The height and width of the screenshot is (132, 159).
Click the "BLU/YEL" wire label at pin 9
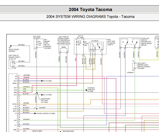coord(26,94)
